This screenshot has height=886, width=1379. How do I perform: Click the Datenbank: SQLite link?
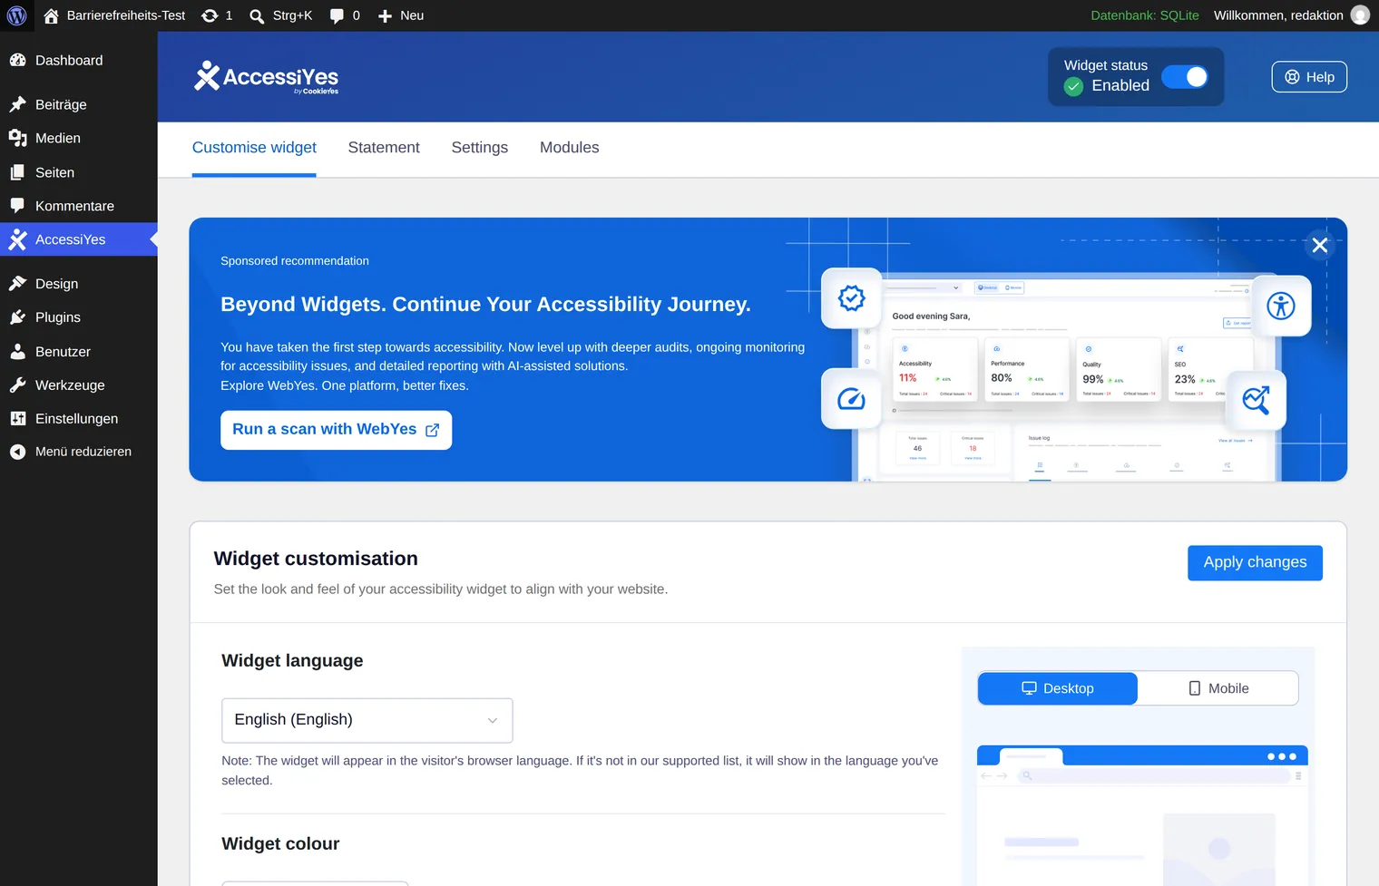(x=1145, y=15)
